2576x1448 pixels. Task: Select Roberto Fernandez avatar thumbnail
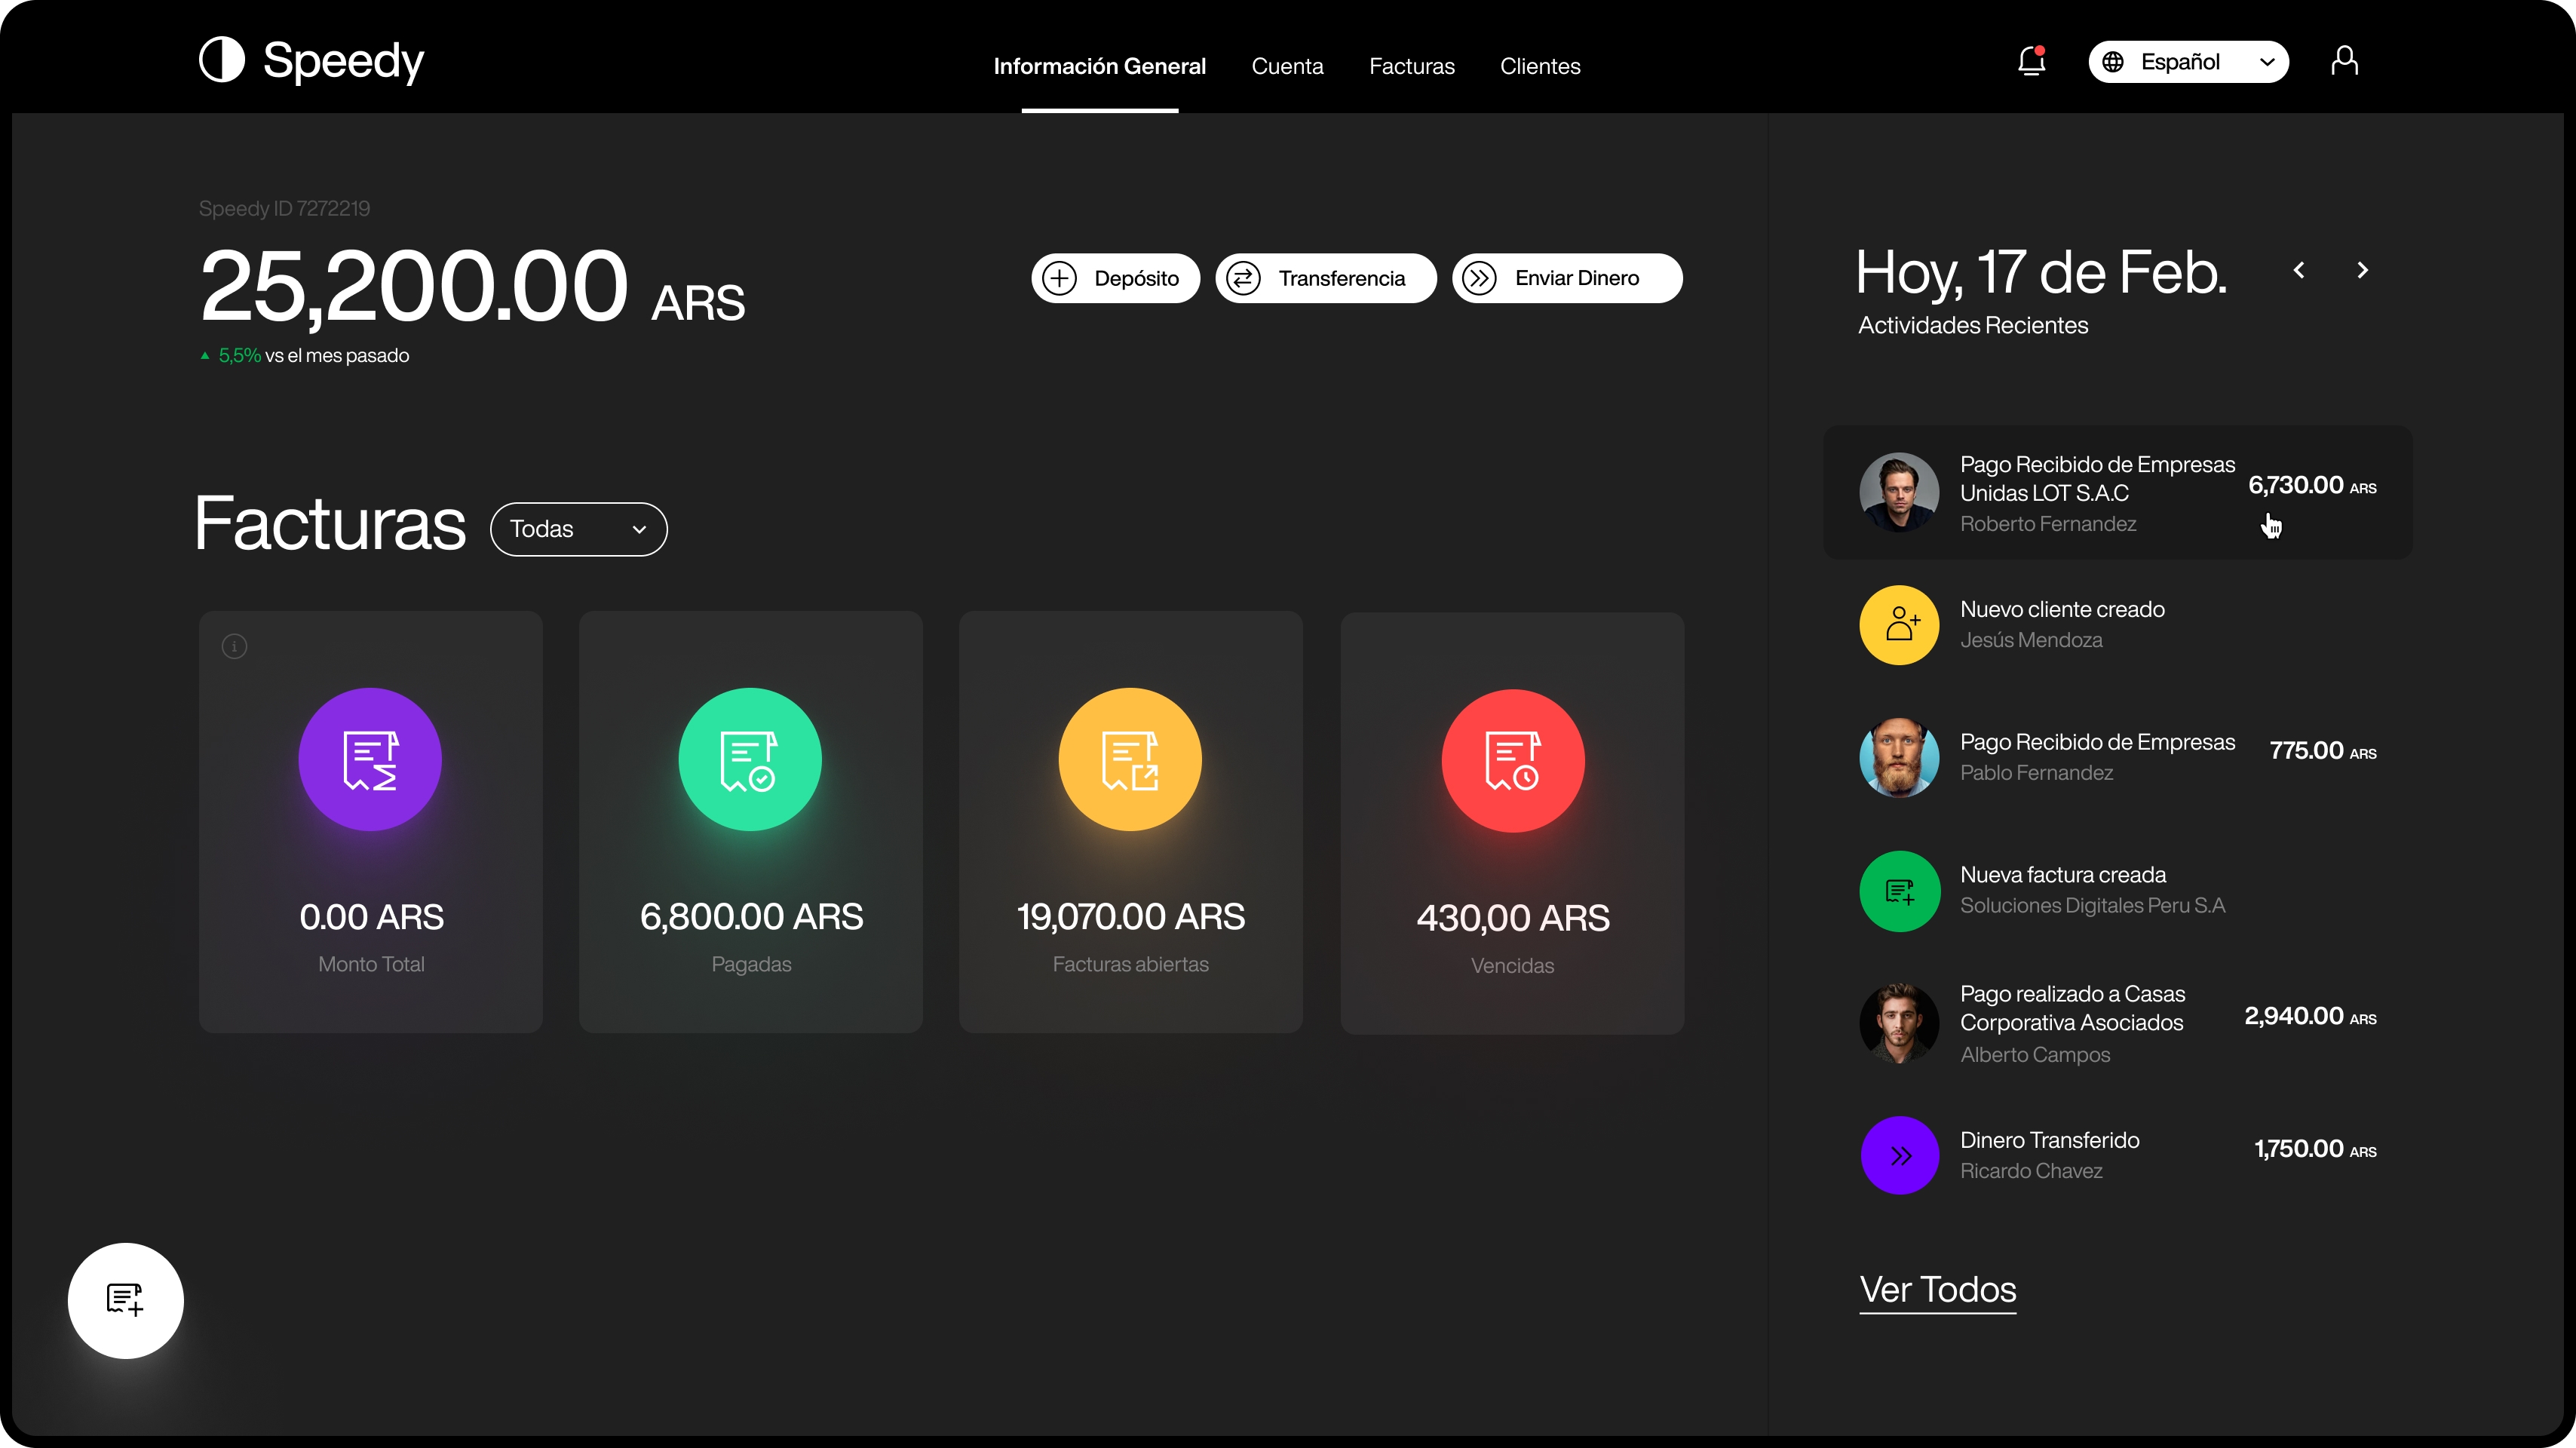(x=1899, y=492)
